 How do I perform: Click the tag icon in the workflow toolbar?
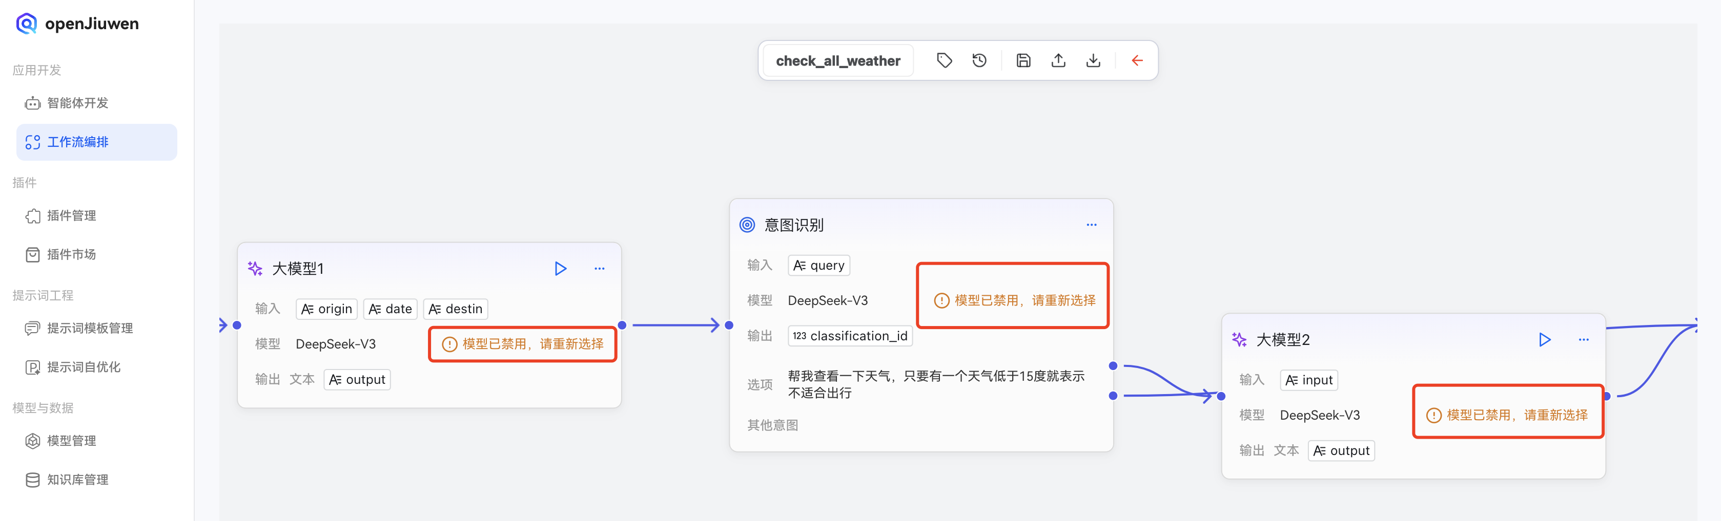tap(944, 60)
